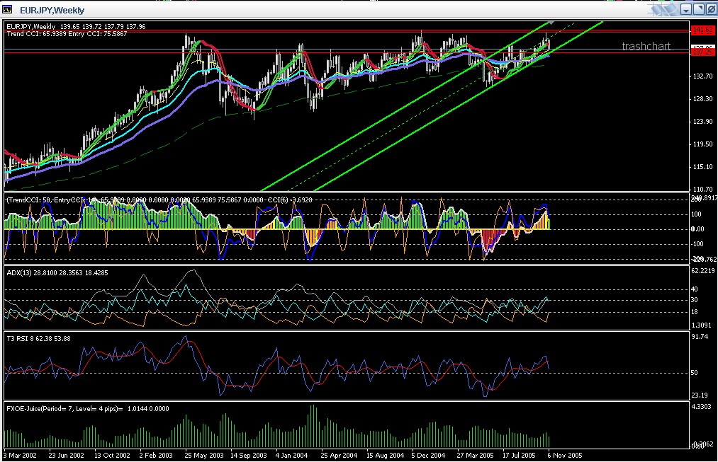Select the TrendCCI indicator subwindow label
The width and height of the screenshot is (718, 462).
[x=159, y=200]
